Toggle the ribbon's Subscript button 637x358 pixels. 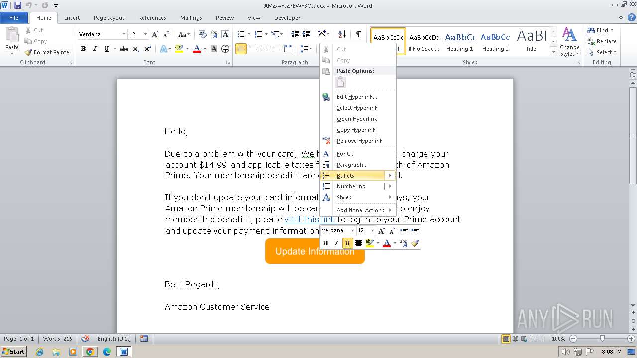click(136, 49)
